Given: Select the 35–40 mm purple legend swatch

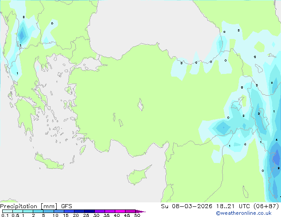Looking at the screenshot, I should coord(110,211).
